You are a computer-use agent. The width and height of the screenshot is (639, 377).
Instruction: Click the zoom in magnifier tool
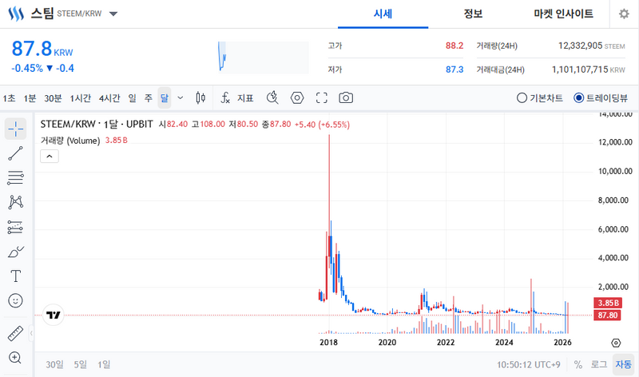pyautogui.click(x=15, y=357)
